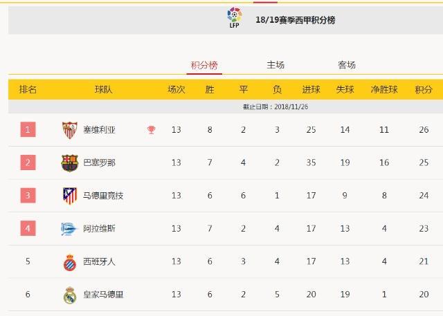The image size is (443, 316).
Task: Open the 巴塞罗那 team link
Action: (x=99, y=162)
